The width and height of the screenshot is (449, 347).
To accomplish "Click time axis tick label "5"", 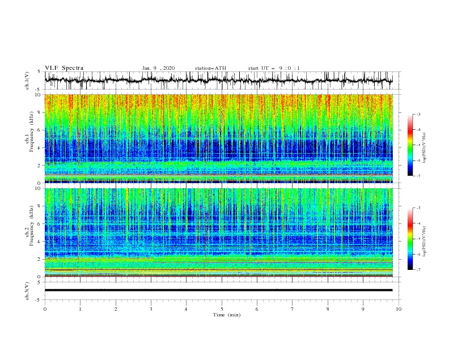I will point(222,309).
